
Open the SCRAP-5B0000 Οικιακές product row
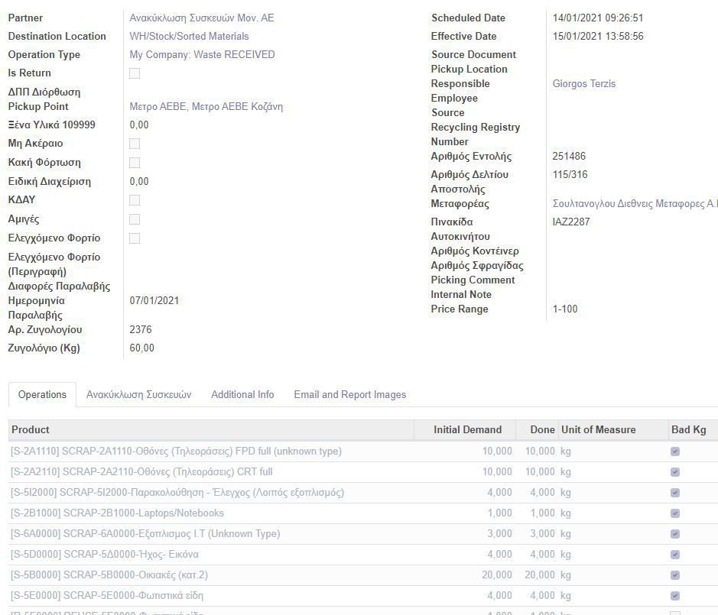(x=109, y=575)
